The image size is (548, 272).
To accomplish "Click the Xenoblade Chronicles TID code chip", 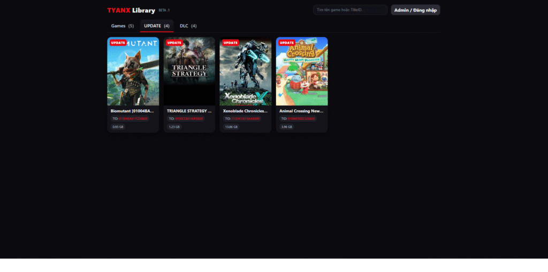I will (x=242, y=118).
